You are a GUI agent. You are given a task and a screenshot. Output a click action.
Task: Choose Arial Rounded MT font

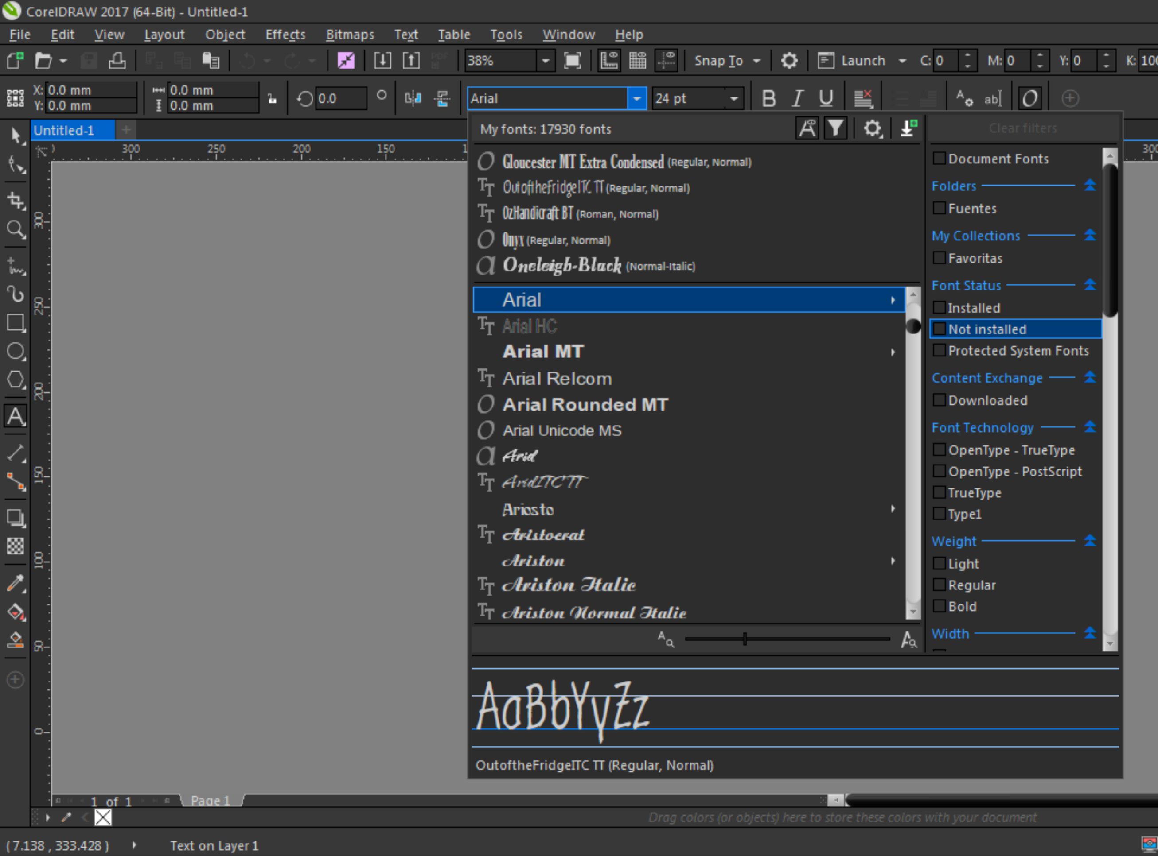pyautogui.click(x=689, y=405)
